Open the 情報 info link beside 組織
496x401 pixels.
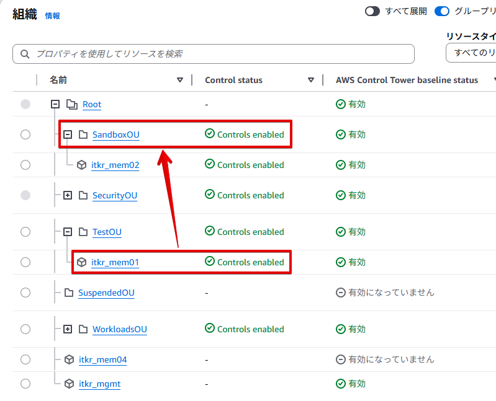click(53, 16)
